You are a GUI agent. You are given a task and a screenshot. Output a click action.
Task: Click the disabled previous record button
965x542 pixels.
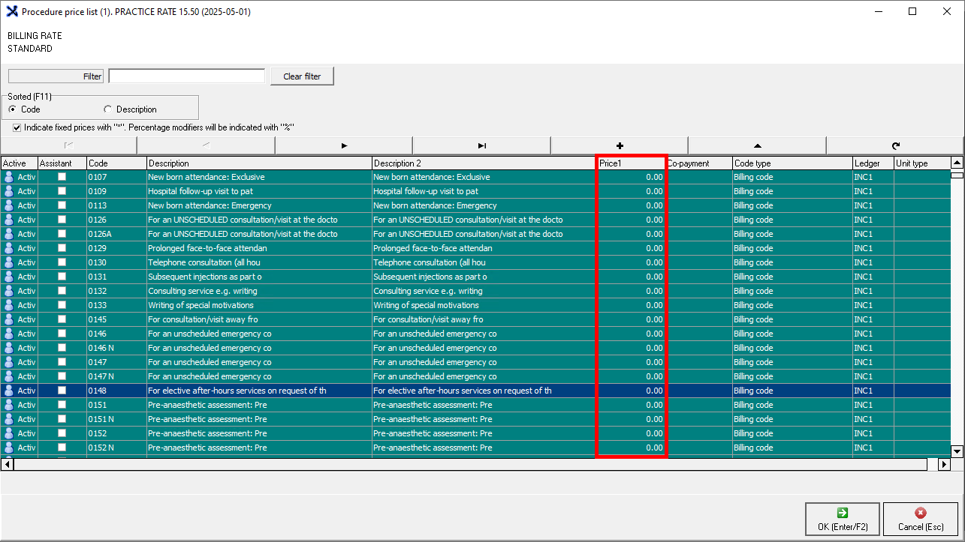tap(206, 145)
